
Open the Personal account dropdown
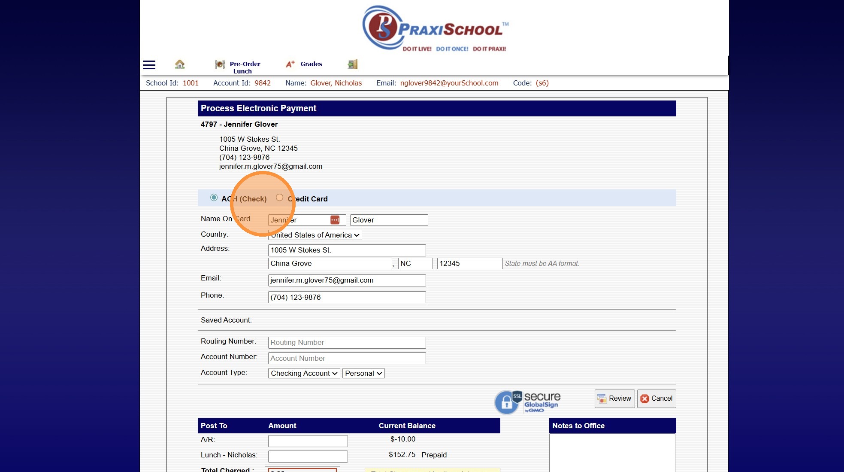coord(363,373)
